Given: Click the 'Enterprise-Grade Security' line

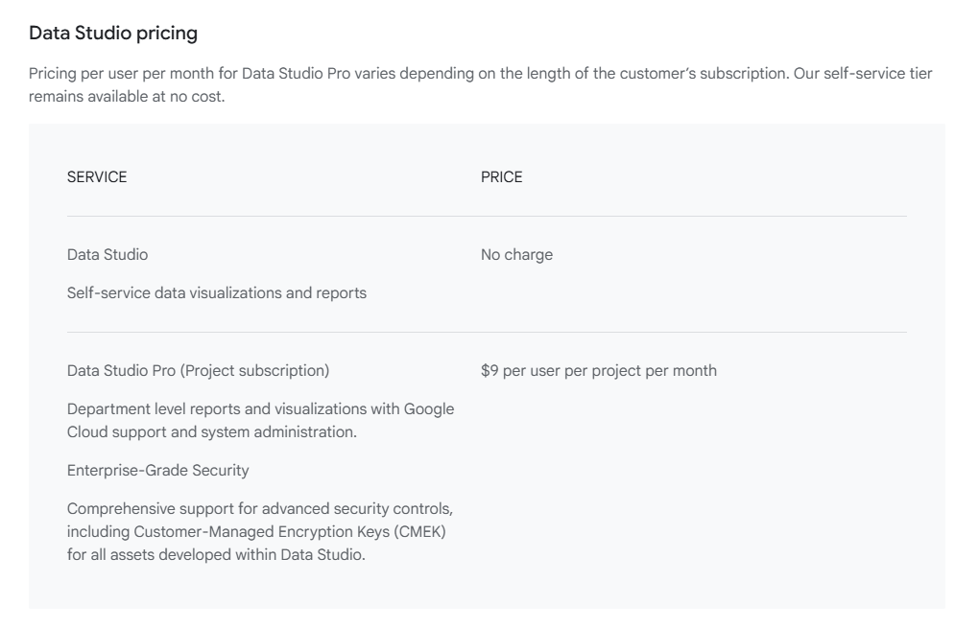Looking at the screenshot, I should pyautogui.click(x=158, y=470).
